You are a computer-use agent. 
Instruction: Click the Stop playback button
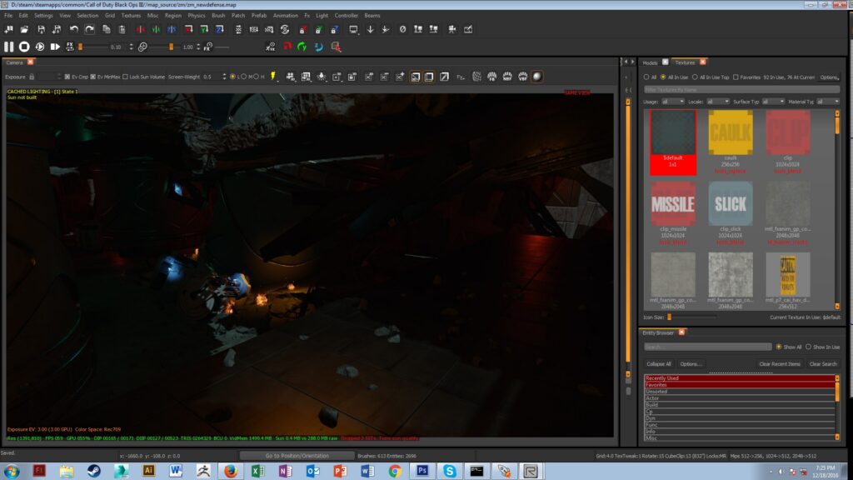pyautogui.click(x=24, y=47)
